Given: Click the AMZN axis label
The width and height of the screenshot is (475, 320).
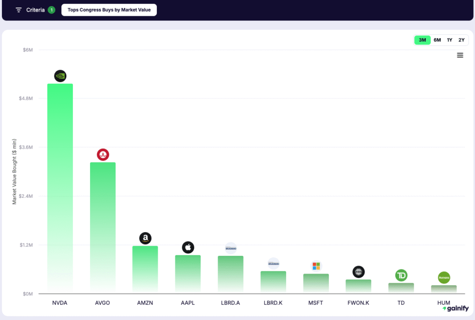Looking at the screenshot, I should click(145, 303).
